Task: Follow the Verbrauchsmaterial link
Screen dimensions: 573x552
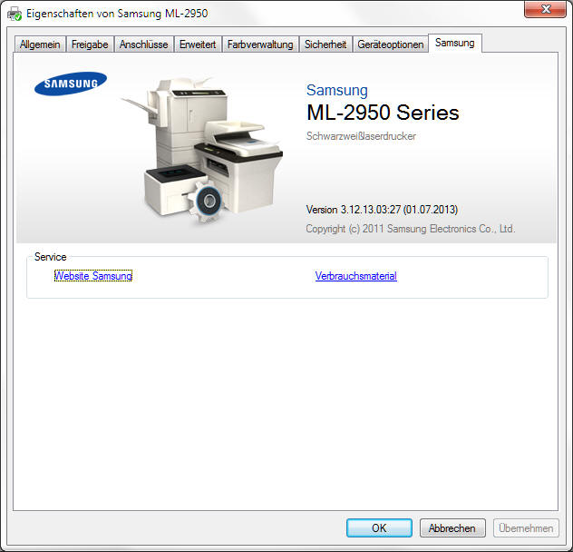Action: point(355,276)
